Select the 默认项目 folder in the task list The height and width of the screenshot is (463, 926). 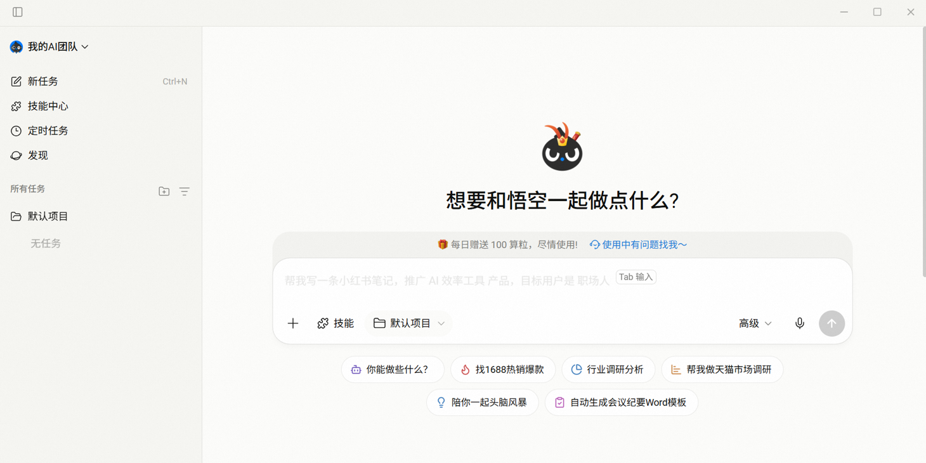tap(47, 216)
